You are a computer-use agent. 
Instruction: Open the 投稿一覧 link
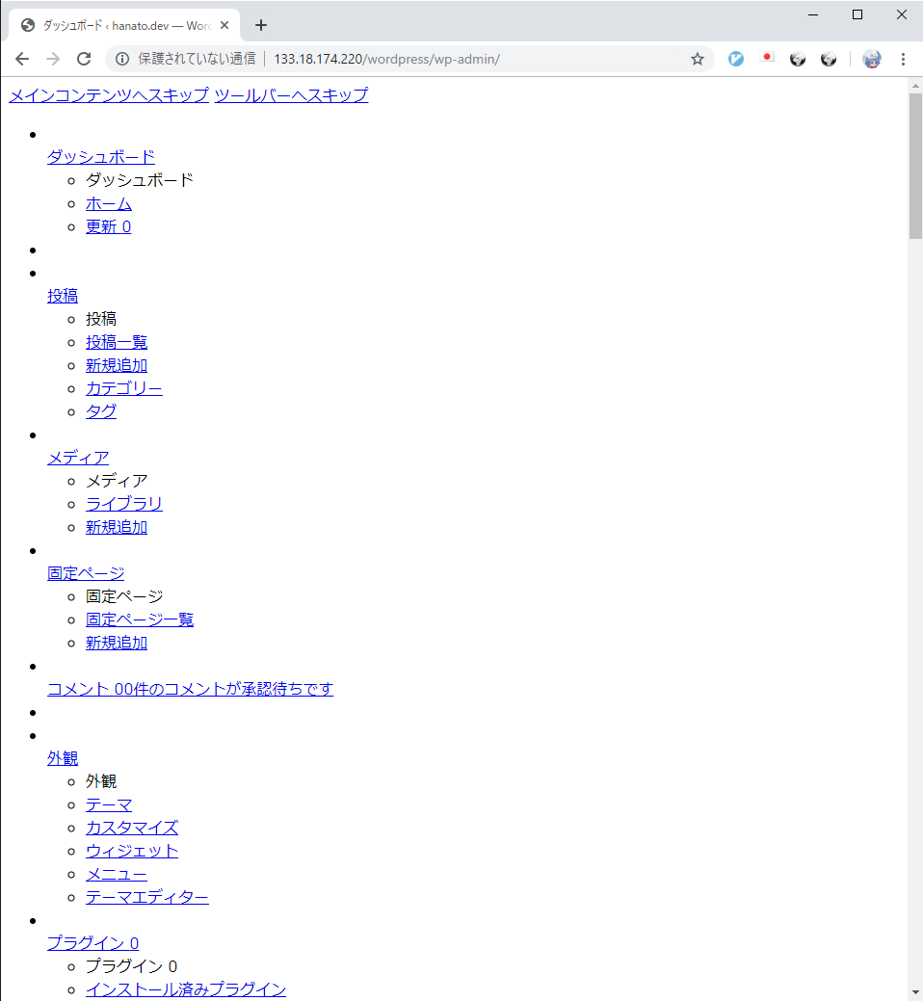116,342
